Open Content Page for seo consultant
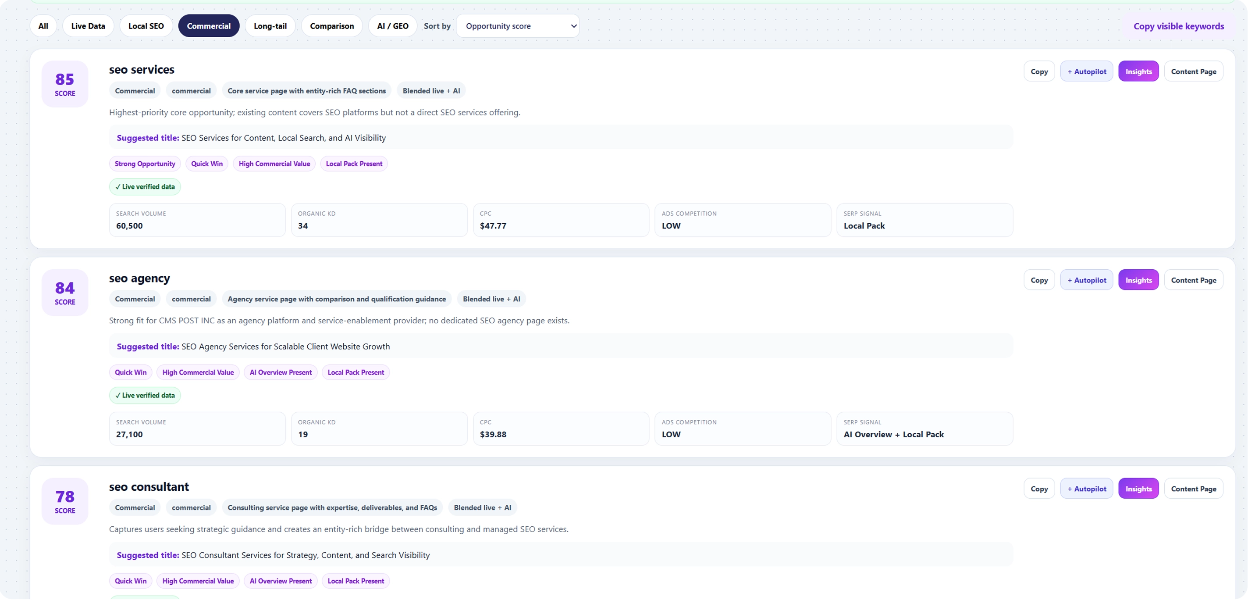 point(1193,489)
